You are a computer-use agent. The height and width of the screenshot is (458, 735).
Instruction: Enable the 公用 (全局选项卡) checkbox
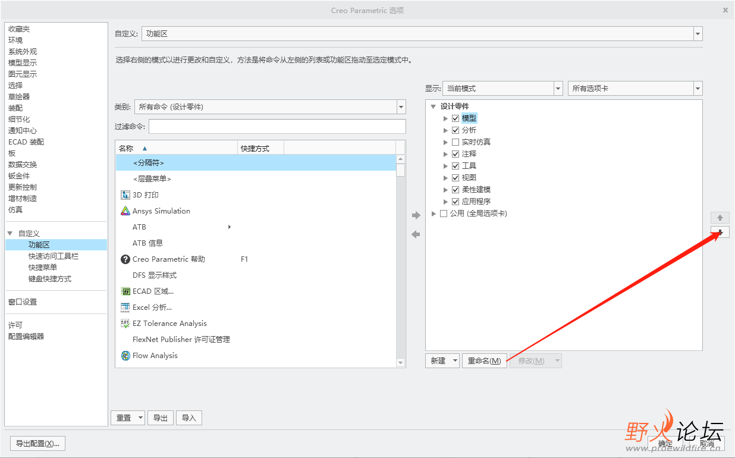pos(444,214)
